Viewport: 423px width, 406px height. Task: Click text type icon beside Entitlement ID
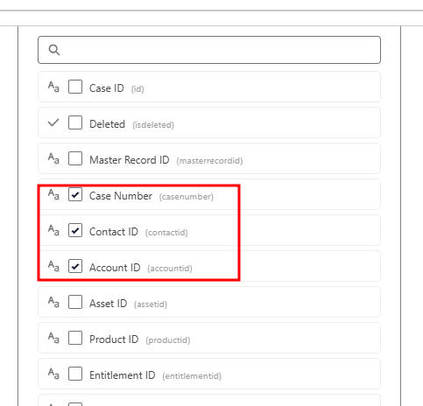53,374
